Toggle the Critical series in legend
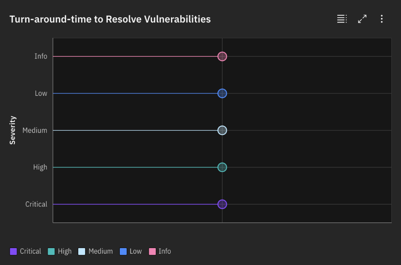Image resolution: width=401 pixels, height=265 pixels. click(x=25, y=251)
